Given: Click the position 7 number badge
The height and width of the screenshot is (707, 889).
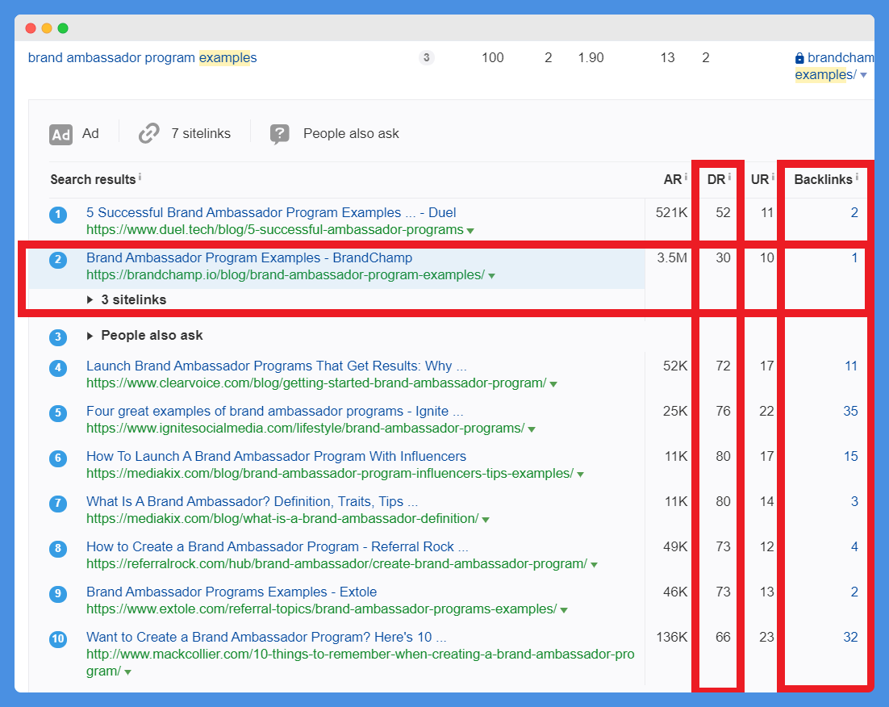Looking at the screenshot, I should tap(58, 504).
